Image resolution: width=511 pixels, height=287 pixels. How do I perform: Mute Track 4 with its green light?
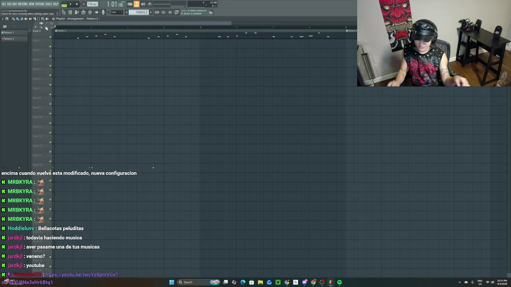click(x=50, y=66)
